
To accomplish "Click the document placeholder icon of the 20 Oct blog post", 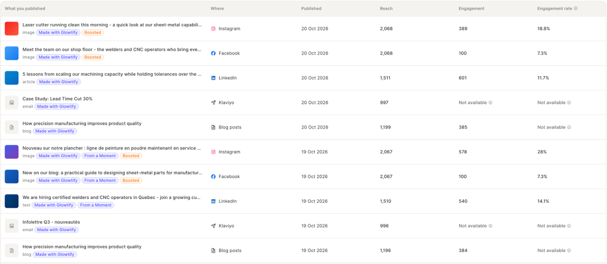I will (x=12, y=127).
